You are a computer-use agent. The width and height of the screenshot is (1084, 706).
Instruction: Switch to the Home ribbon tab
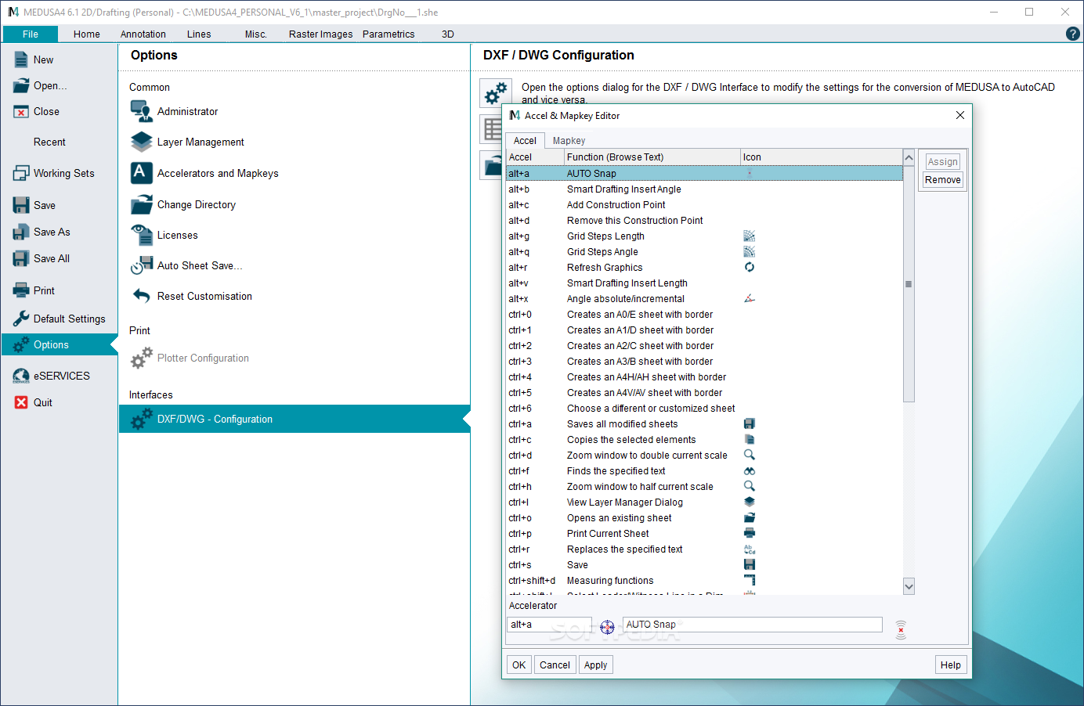pyautogui.click(x=87, y=34)
